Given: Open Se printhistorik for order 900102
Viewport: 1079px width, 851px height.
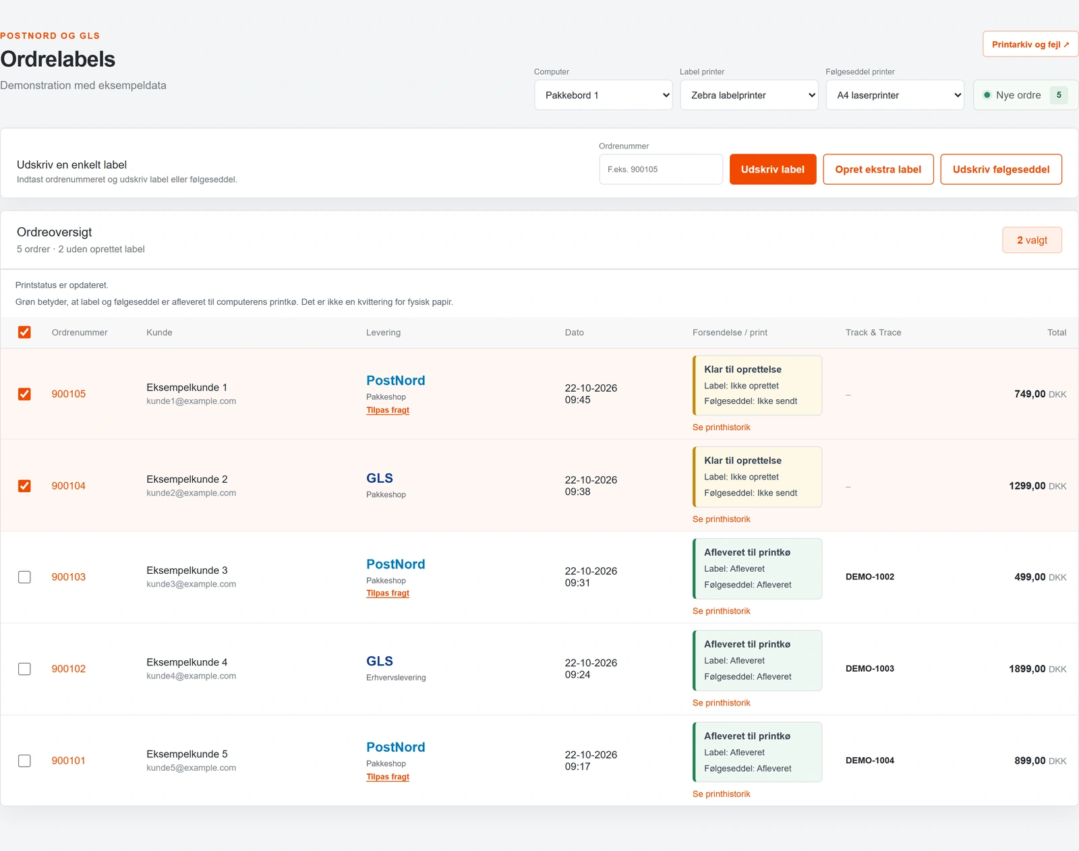Looking at the screenshot, I should click(721, 703).
